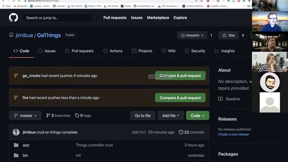
Task: Switch to the repository Issues tab
Action: click(x=47, y=51)
